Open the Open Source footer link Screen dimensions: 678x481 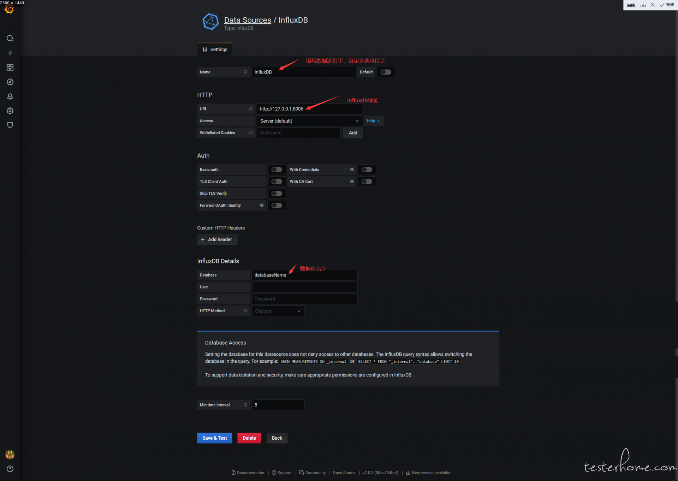coord(344,473)
